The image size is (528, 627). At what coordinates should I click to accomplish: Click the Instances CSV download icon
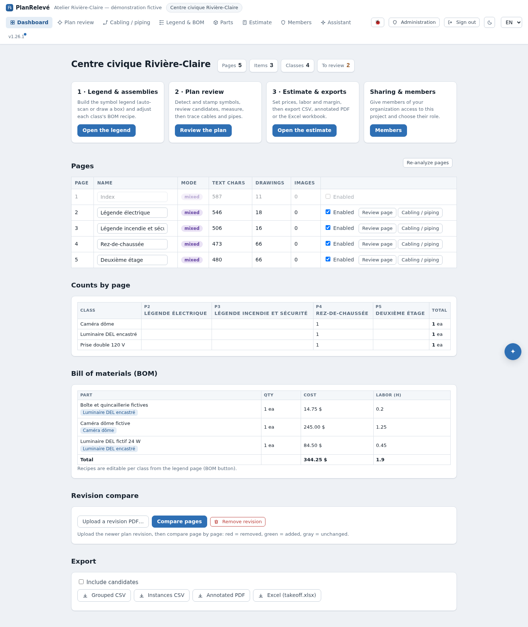point(142,595)
